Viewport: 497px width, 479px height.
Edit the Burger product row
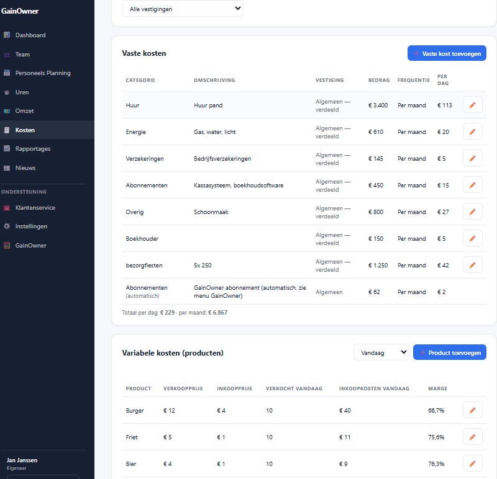tap(472, 410)
